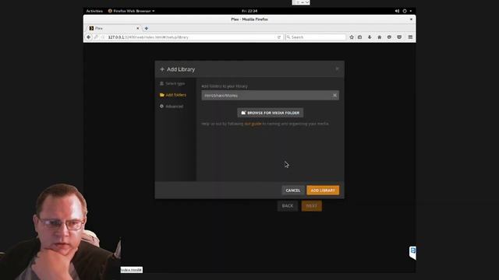Screen dimensions: 499x280
Task: Go to Select type step
Action: 172,83
